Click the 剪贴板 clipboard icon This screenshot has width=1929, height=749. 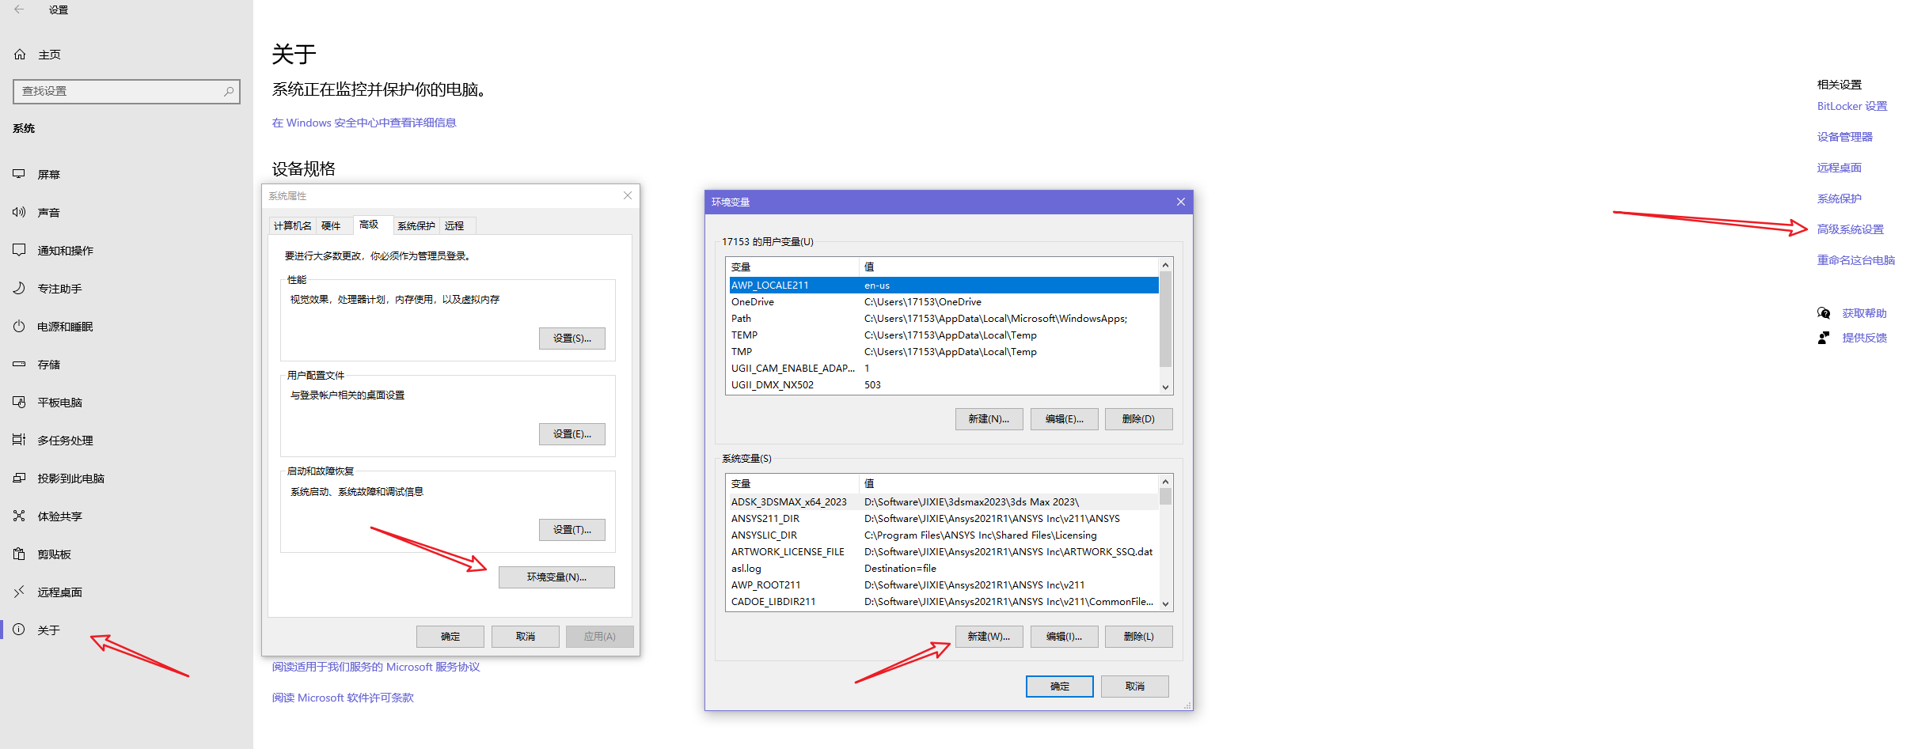19,554
